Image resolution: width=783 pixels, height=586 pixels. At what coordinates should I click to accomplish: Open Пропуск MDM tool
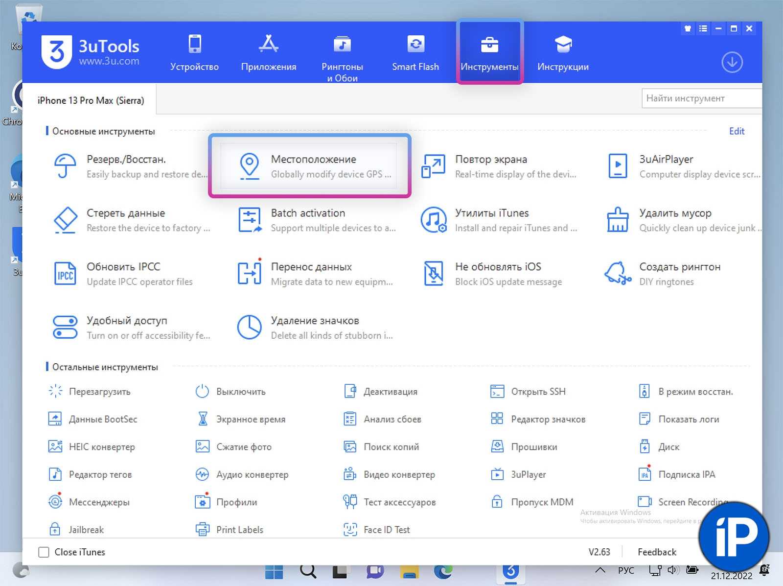click(x=531, y=502)
